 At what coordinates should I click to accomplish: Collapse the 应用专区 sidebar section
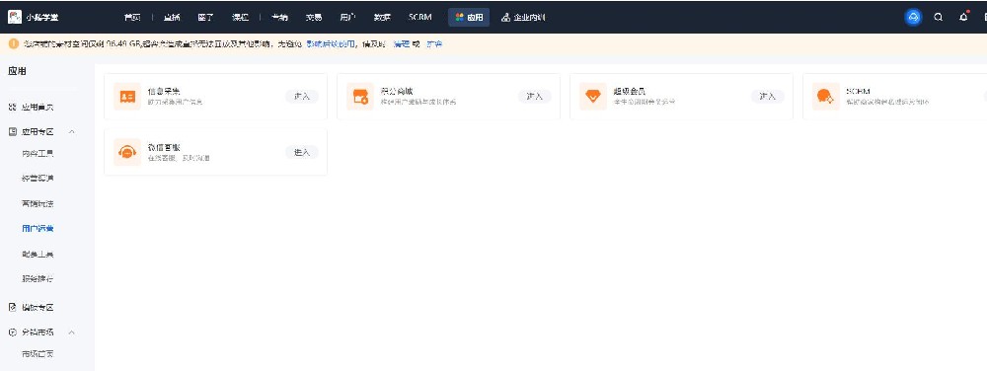click(x=72, y=132)
